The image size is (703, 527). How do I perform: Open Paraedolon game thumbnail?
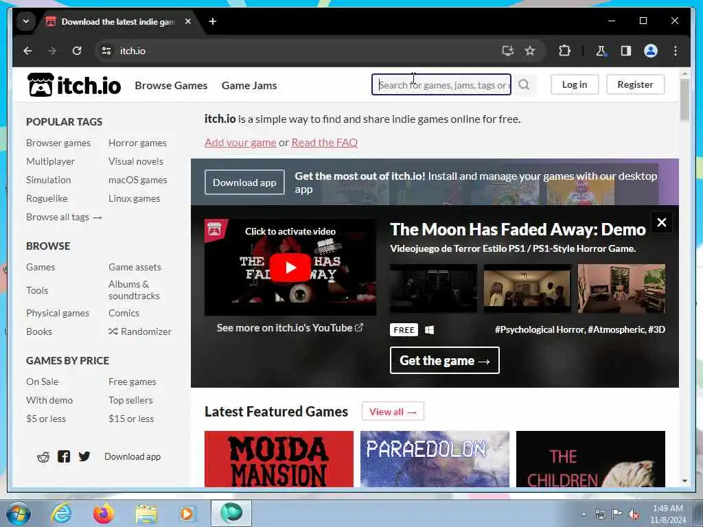[435, 459]
